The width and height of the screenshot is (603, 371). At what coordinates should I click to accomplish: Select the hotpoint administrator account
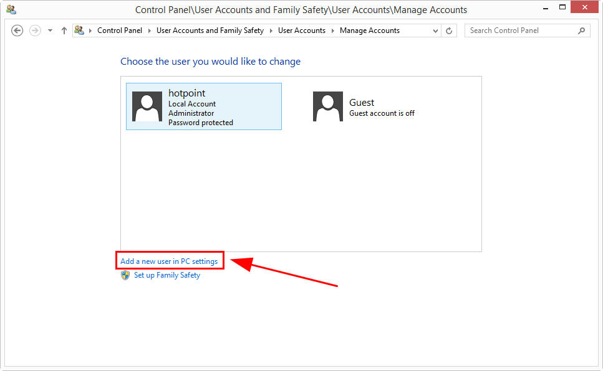click(x=204, y=106)
